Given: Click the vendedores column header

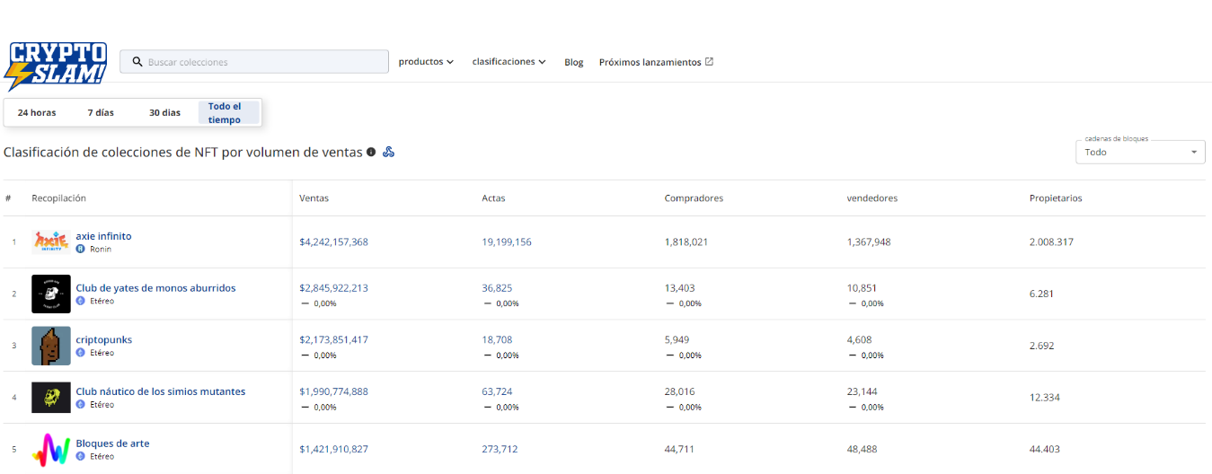Looking at the screenshot, I should (x=872, y=198).
